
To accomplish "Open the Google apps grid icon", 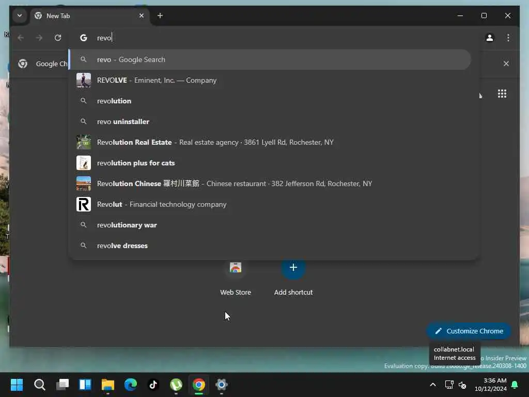I will [x=502, y=94].
